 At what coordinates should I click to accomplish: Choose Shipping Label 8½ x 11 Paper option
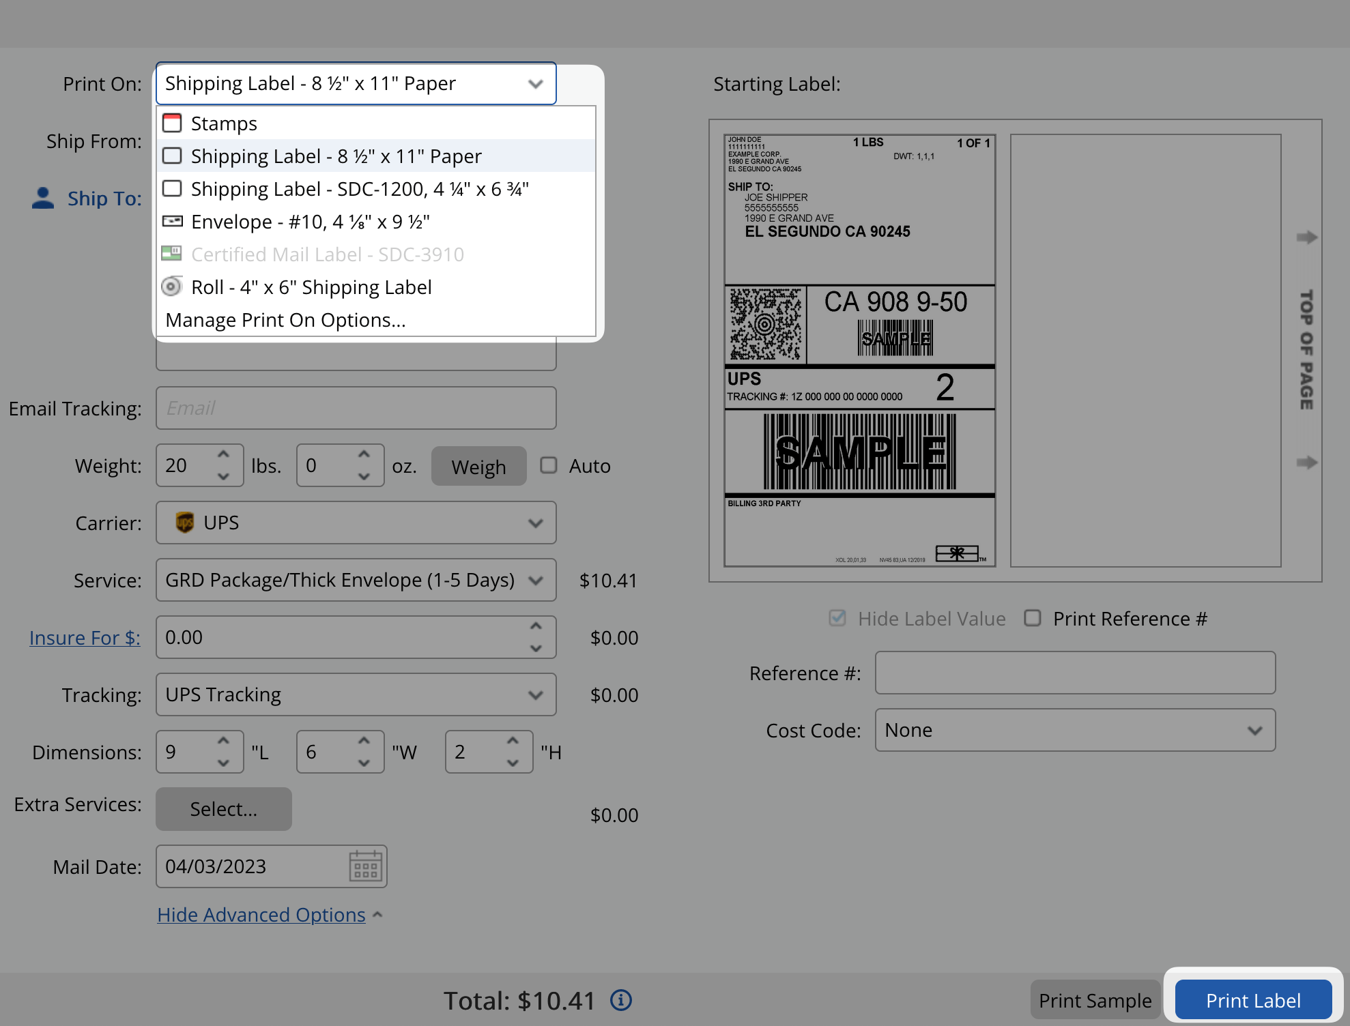[x=376, y=156]
